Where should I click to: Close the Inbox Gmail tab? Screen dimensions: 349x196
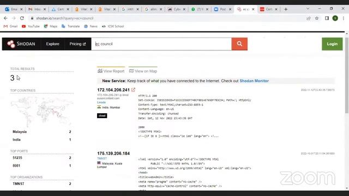click(45, 9)
